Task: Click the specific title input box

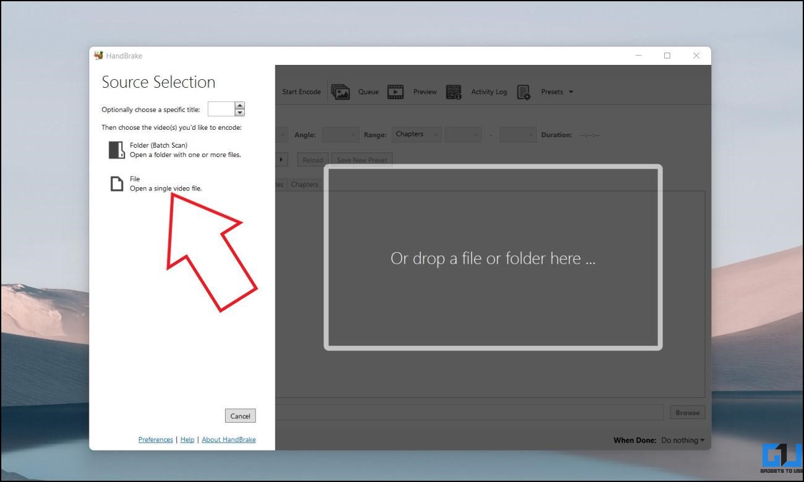Action: tap(221, 109)
